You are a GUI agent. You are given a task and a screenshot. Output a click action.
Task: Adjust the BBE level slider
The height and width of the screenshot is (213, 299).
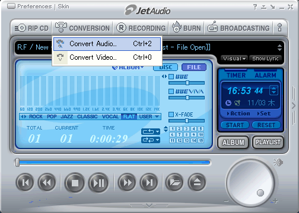186,83
